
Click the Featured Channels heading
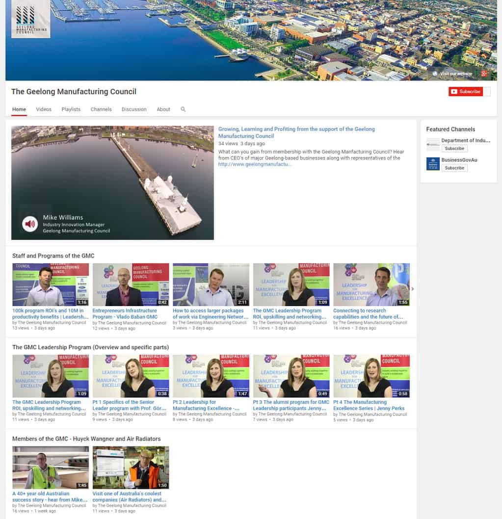[450, 130]
